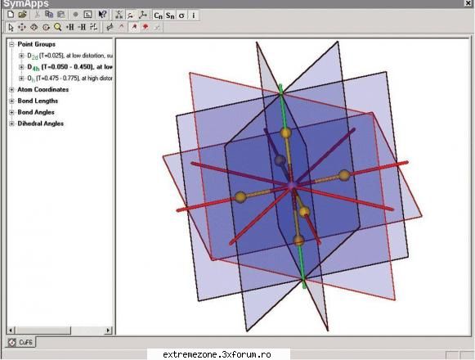Show the coordinate axes icon
Viewport: 475px width, 360px height.
click(142, 15)
